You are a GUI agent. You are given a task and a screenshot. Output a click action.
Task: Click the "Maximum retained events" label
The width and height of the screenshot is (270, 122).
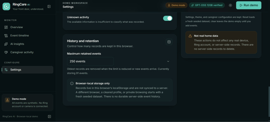[84, 53]
